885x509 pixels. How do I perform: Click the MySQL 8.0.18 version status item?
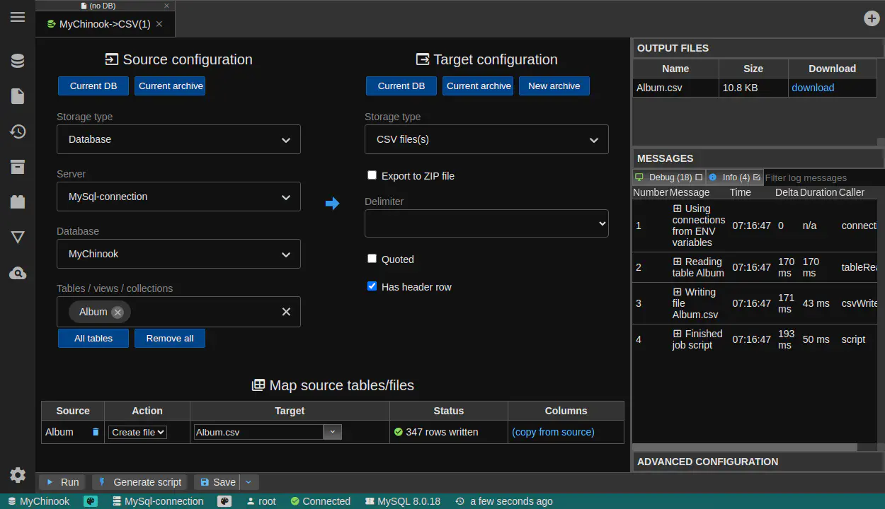coord(402,501)
